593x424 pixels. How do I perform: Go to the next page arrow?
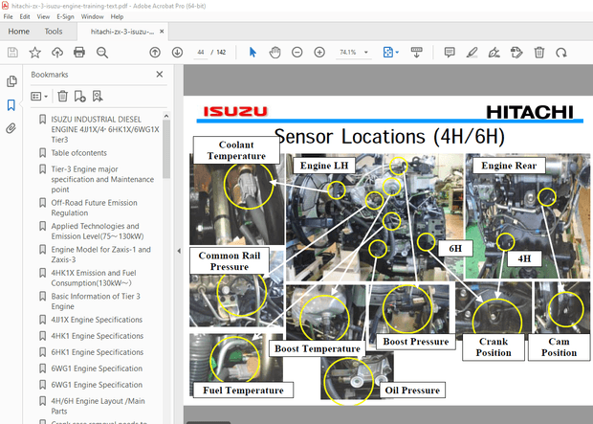point(177,53)
